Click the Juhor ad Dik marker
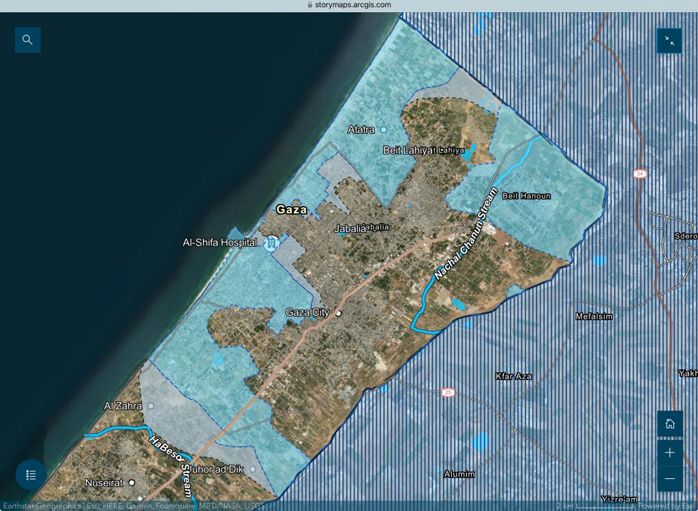This screenshot has width=698, height=511. pos(252,469)
